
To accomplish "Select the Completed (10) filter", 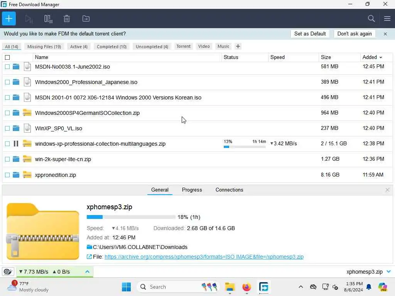I will click(x=111, y=47).
